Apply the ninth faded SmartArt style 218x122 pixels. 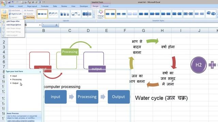click(x=199, y=14)
